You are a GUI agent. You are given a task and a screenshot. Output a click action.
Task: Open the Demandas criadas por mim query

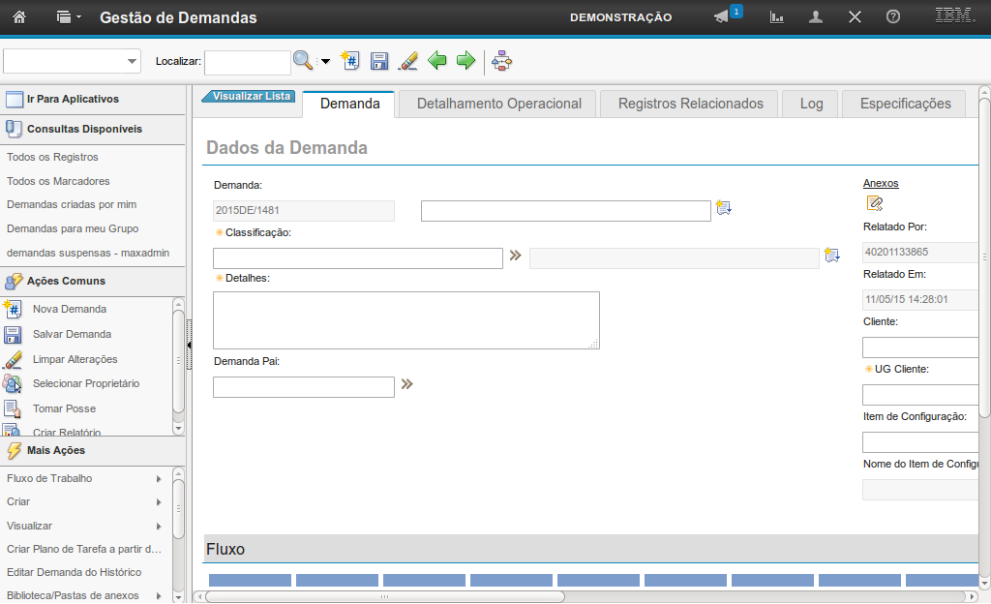pyautogui.click(x=72, y=204)
